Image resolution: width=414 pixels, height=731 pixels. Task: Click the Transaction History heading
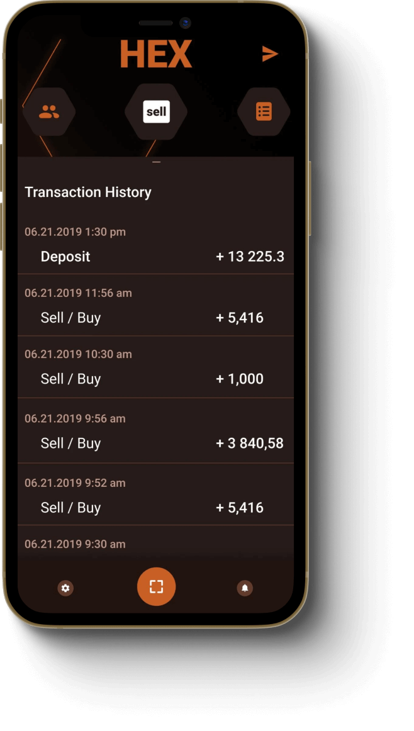click(88, 192)
